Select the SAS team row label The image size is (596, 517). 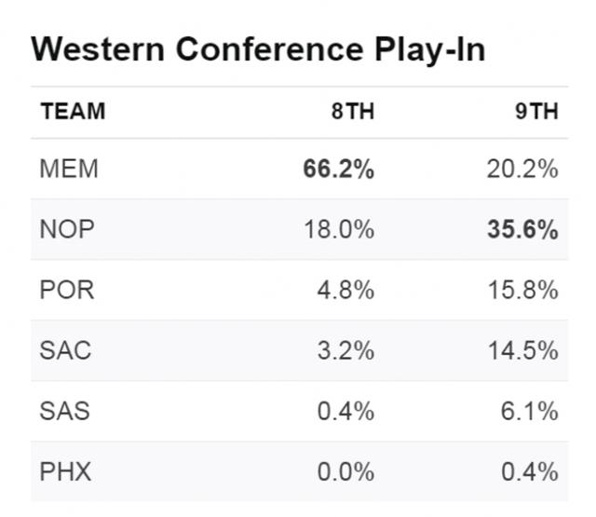coord(65,411)
